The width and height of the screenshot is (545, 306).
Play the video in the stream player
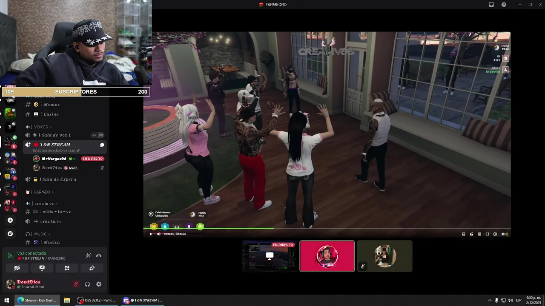click(x=151, y=234)
